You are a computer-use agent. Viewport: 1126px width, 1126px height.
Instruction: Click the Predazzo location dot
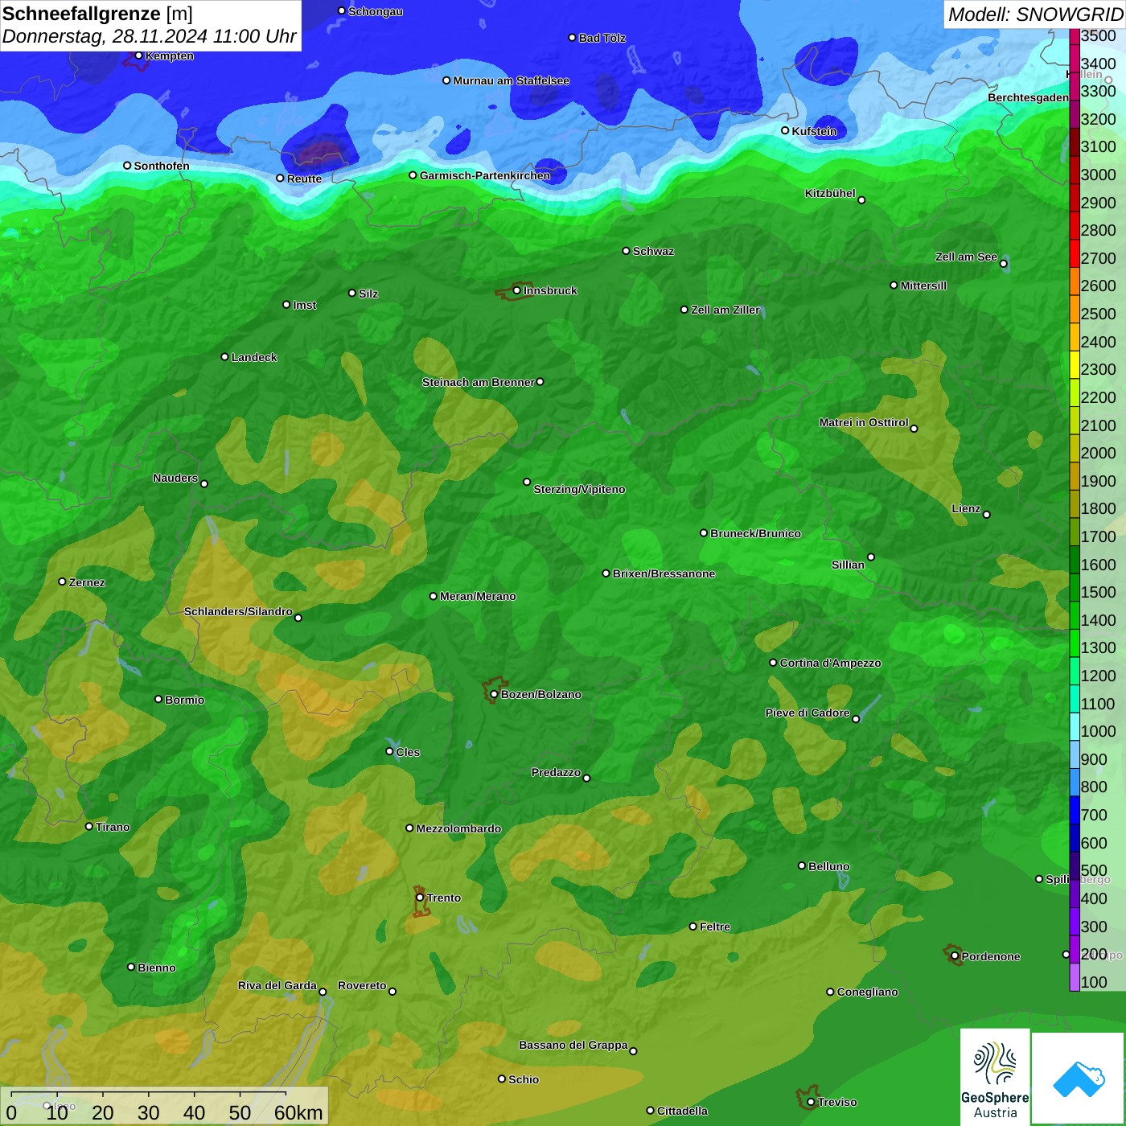point(586,778)
